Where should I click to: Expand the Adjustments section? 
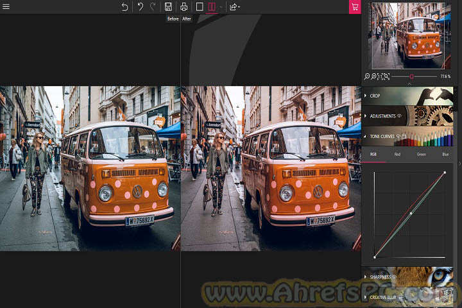point(407,116)
